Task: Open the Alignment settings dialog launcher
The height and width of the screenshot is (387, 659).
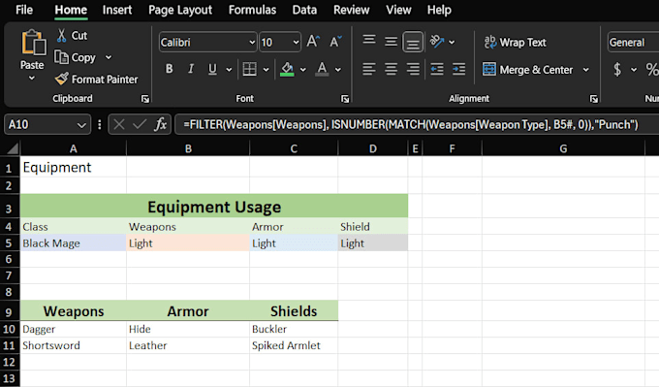Action: (x=593, y=99)
